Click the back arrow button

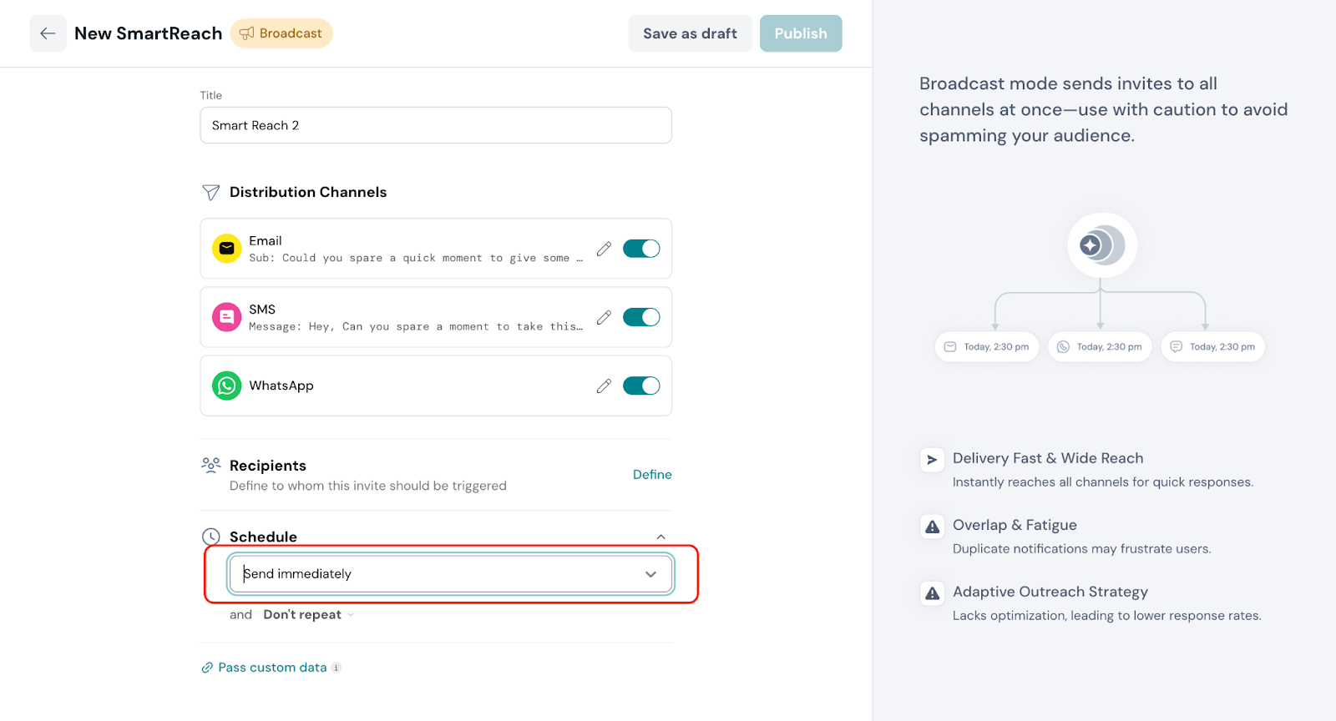pyautogui.click(x=48, y=33)
